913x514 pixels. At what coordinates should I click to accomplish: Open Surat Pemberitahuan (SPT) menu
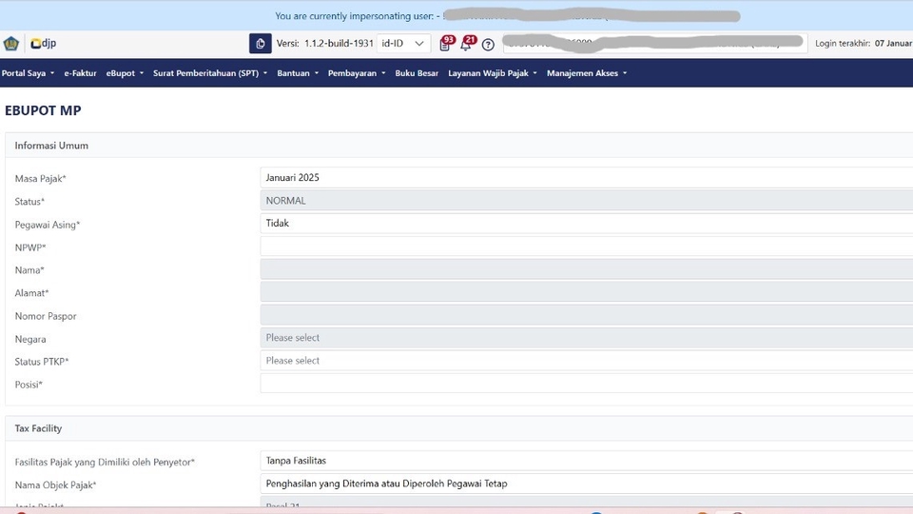(x=209, y=73)
